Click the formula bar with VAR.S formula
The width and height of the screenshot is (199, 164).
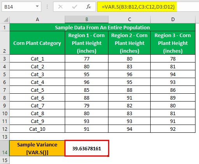point(148,7)
